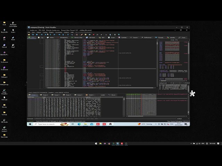Switch to the Breakpoints tab

point(62,38)
